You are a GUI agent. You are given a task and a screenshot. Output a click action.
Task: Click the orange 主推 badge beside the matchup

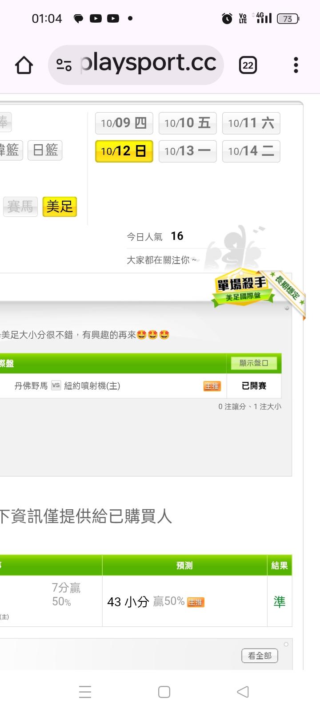pos(212,386)
